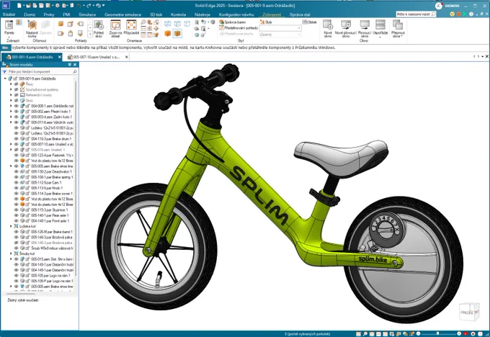Screen dimensions: 490x337
Task: Open the Přepnout okna dropdown
Action: point(398,29)
